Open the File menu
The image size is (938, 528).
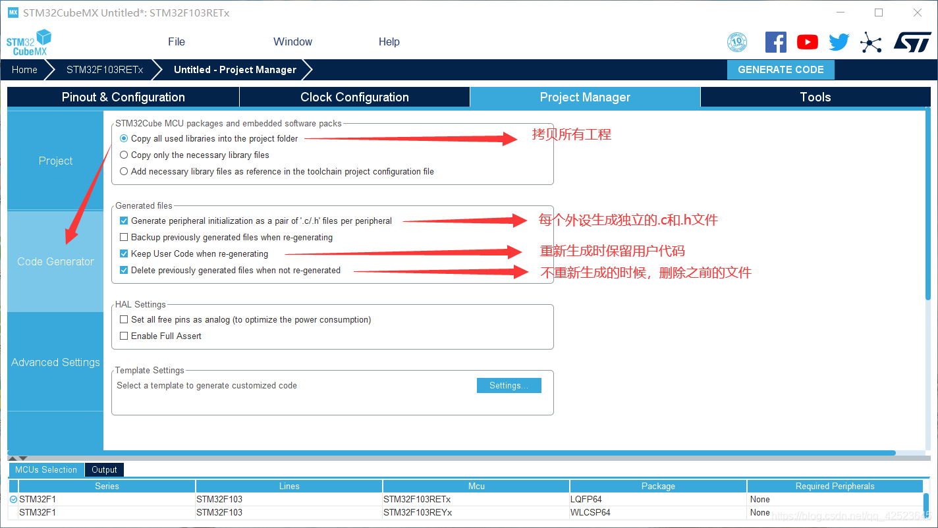177,42
